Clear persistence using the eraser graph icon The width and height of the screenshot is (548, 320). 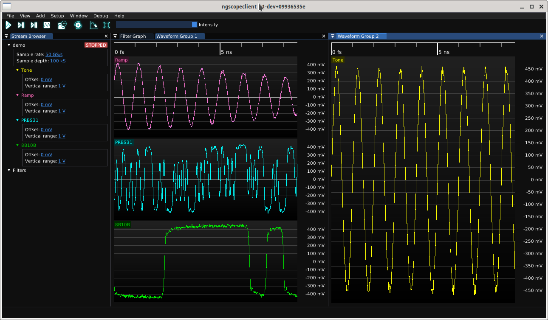(93, 25)
